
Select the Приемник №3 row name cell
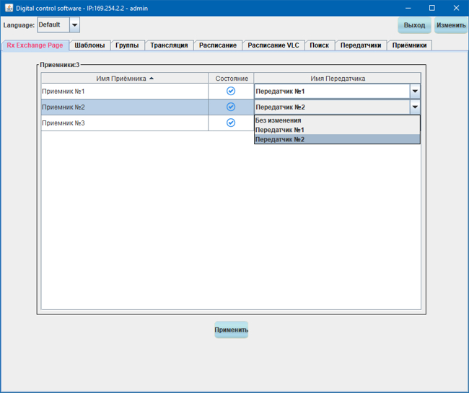pyautogui.click(x=124, y=123)
